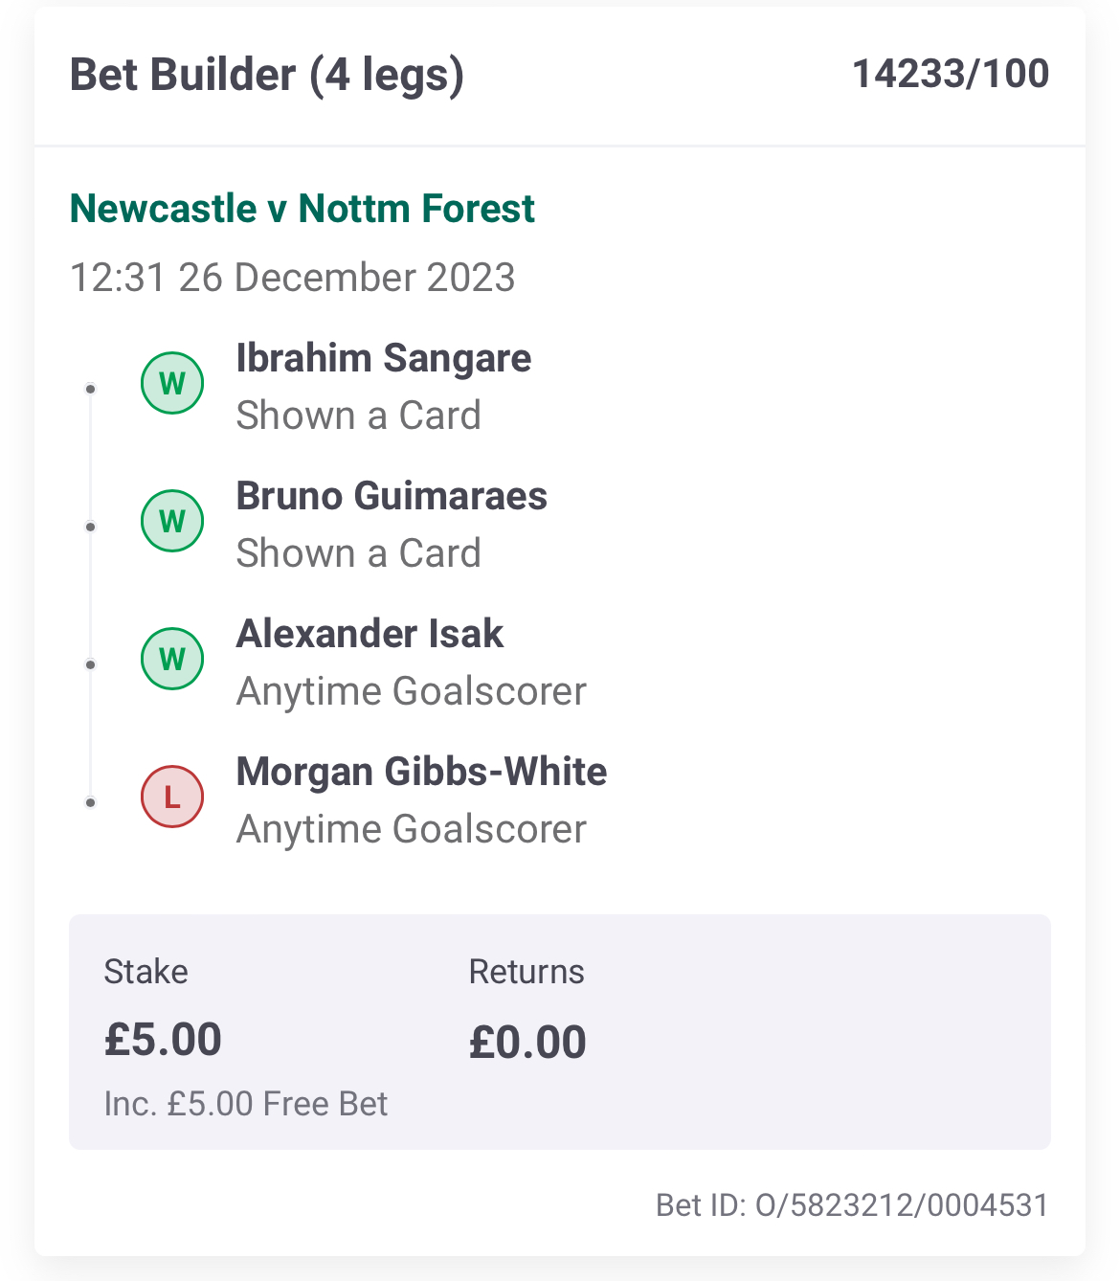Click the W win icon beside Alexander Isak

(x=172, y=659)
